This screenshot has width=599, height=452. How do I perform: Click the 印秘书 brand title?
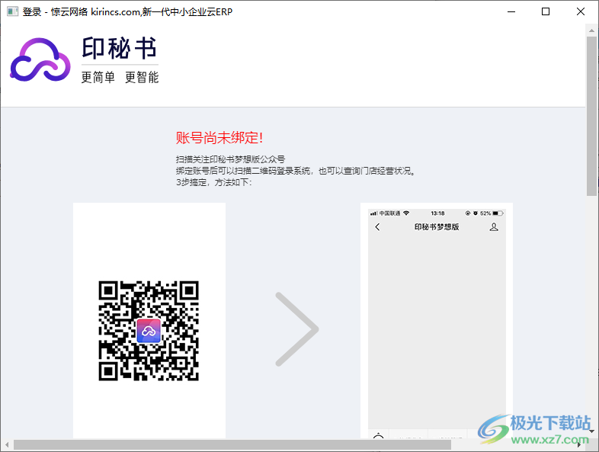[120, 48]
